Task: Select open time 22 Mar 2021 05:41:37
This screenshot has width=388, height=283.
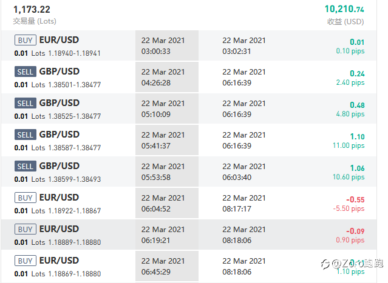Action: click(163, 140)
